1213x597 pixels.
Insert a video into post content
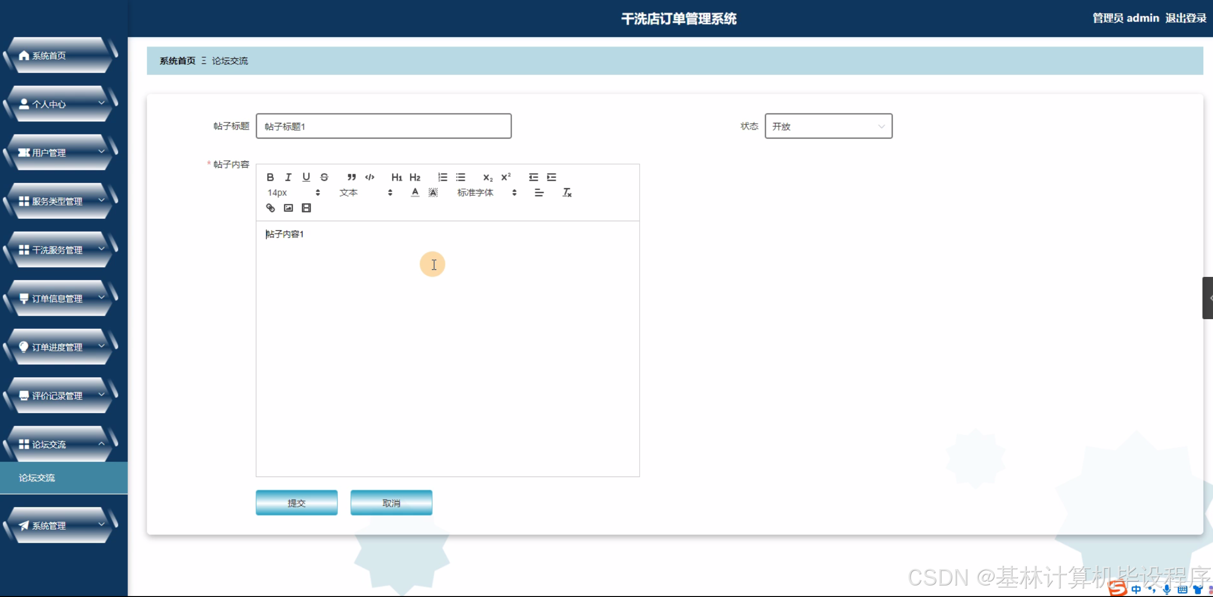[x=306, y=208]
